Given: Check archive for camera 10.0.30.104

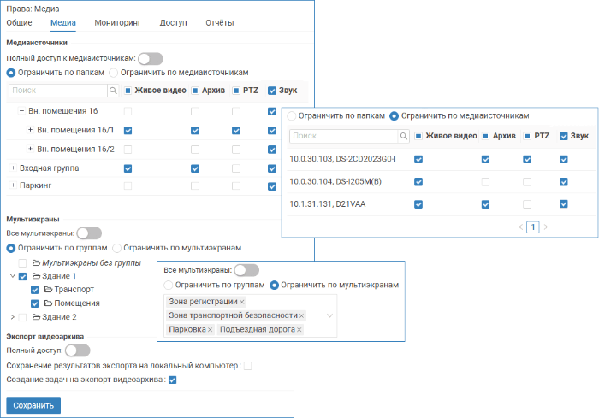Looking at the screenshot, I should click(x=485, y=182).
